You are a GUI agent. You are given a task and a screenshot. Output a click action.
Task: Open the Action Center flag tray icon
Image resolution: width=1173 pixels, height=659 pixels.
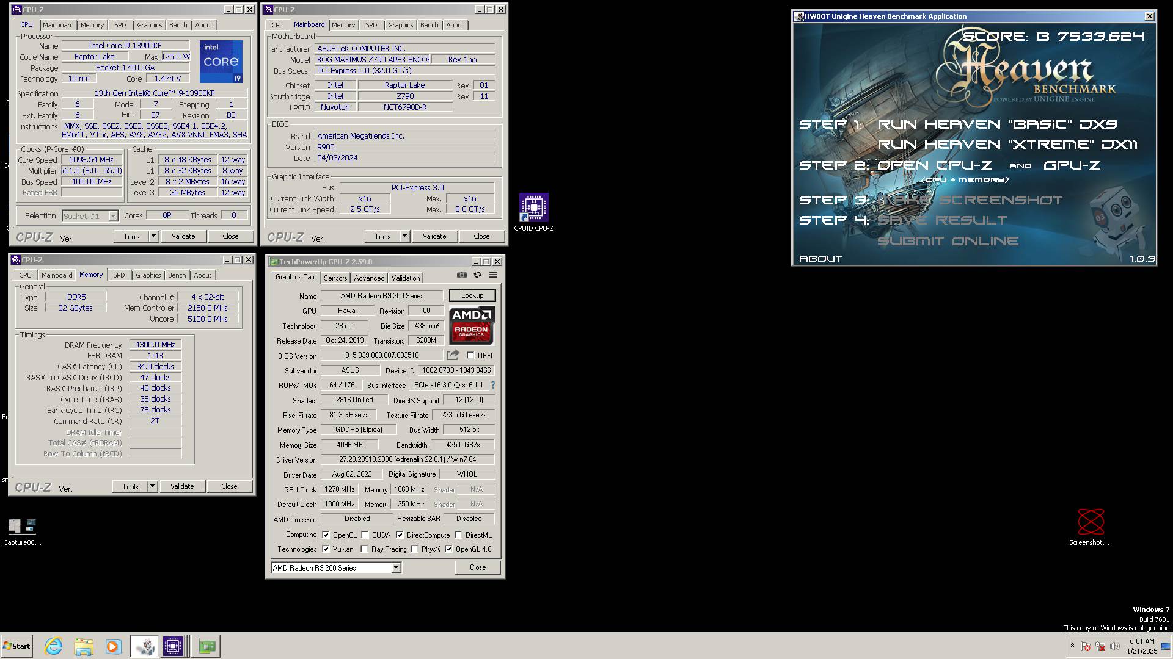click(1086, 646)
